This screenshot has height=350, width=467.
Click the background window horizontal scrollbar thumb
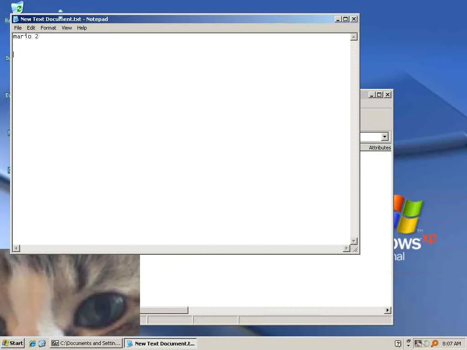tap(164, 310)
